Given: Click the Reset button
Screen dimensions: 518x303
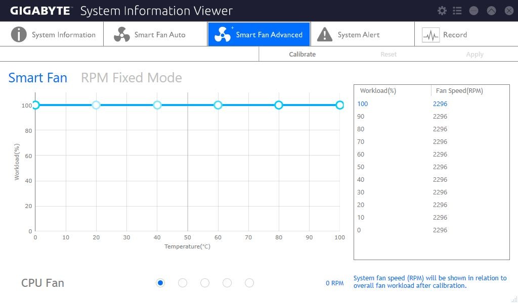Looking at the screenshot, I should (x=388, y=55).
